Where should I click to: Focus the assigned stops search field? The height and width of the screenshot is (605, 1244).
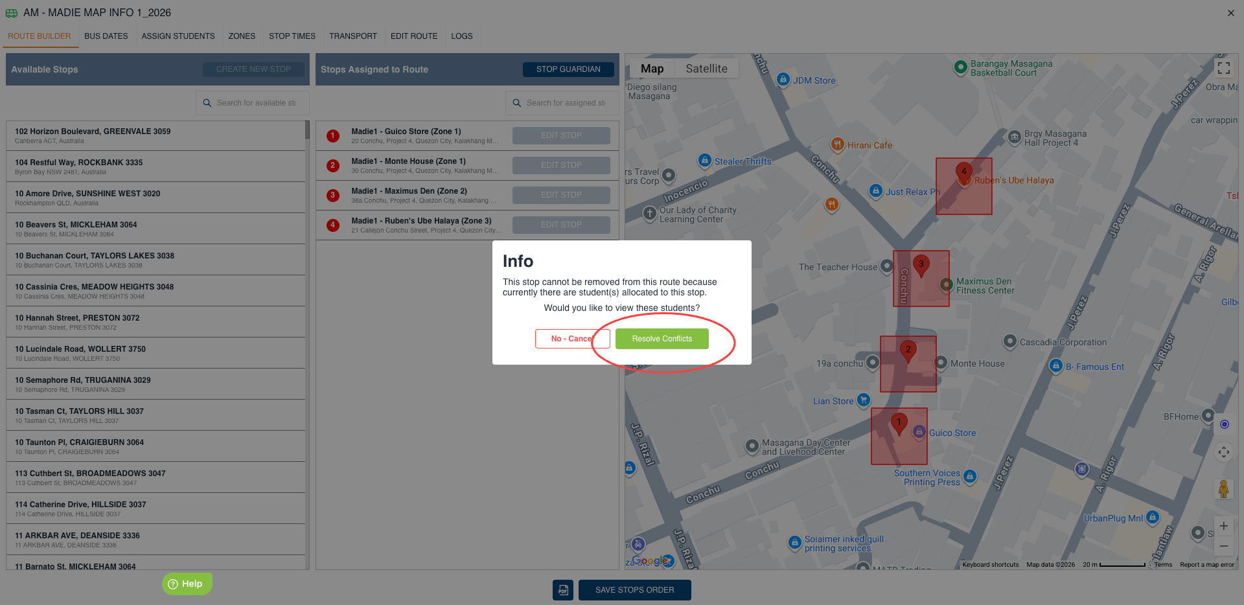coord(562,103)
